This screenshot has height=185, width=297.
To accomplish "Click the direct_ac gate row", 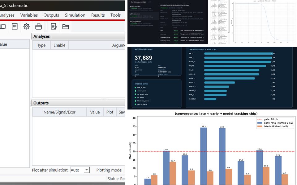I will pos(182,34).
